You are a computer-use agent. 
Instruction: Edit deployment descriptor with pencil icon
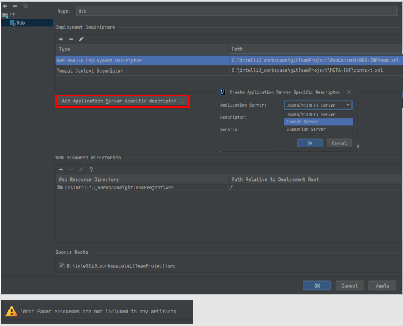[81, 39]
